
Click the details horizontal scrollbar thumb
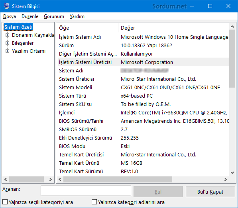[118, 179]
